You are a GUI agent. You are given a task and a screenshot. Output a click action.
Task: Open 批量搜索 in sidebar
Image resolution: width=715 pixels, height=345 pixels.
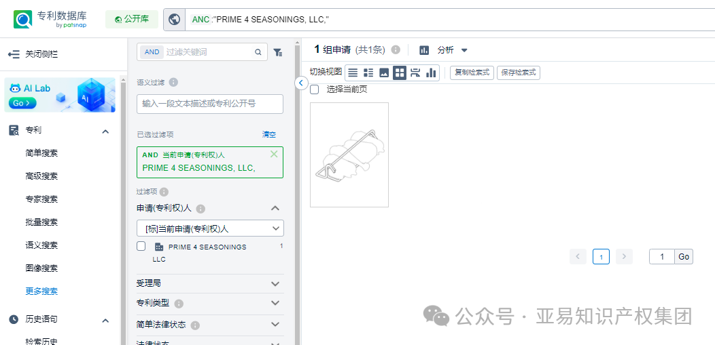pyautogui.click(x=41, y=222)
